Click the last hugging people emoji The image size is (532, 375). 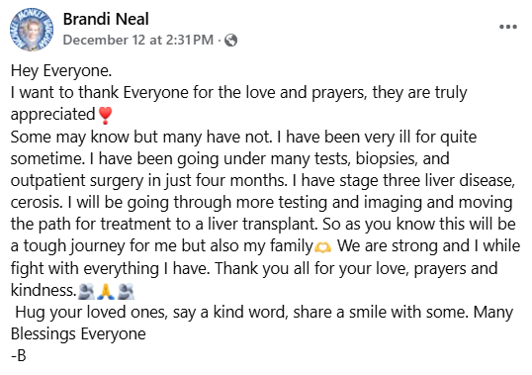pyautogui.click(x=126, y=292)
